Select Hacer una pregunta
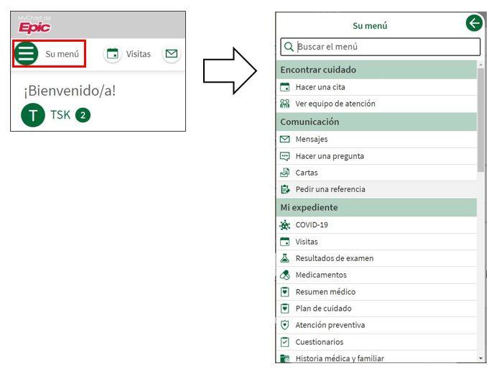The width and height of the screenshot is (499, 374). point(376,156)
